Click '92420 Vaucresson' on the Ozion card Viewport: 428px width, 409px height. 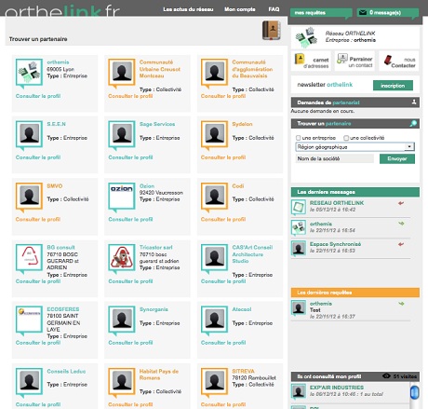point(161,193)
